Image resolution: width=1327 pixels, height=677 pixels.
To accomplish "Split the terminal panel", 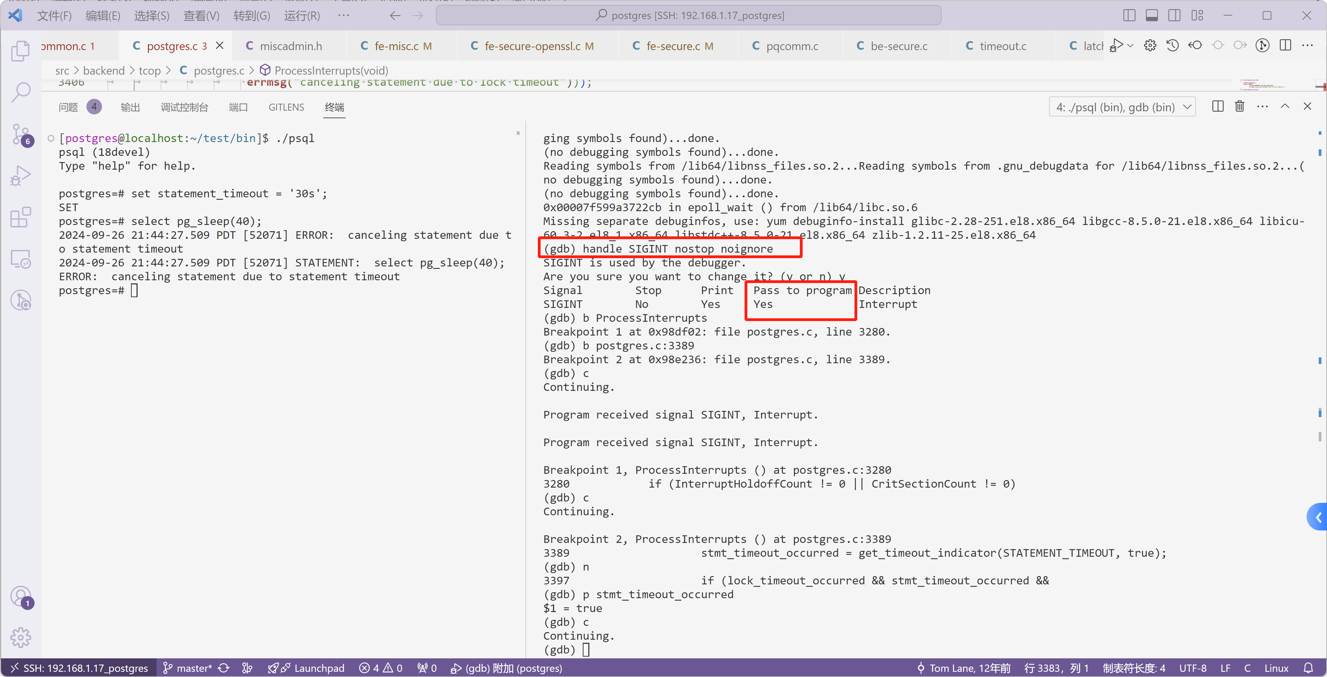I will 1218,106.
